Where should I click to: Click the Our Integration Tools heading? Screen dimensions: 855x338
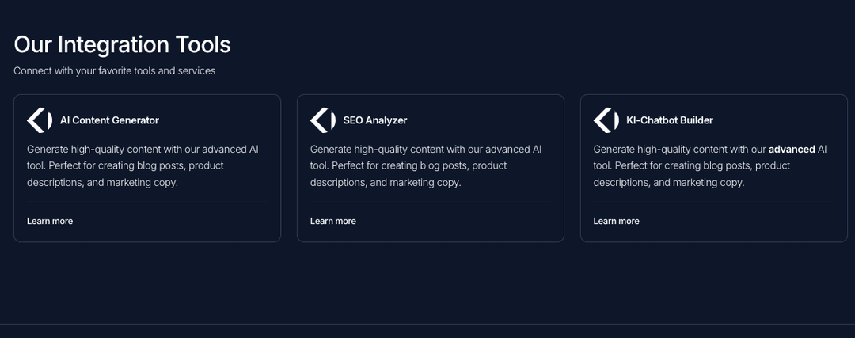[x=122, y=44]
